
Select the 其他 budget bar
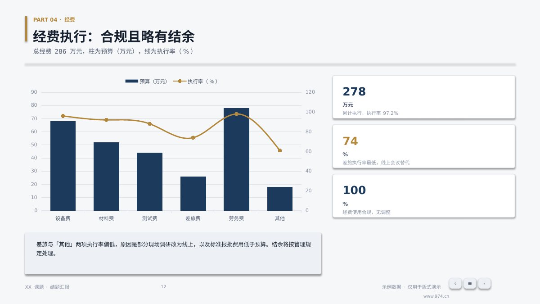point(280,199)
